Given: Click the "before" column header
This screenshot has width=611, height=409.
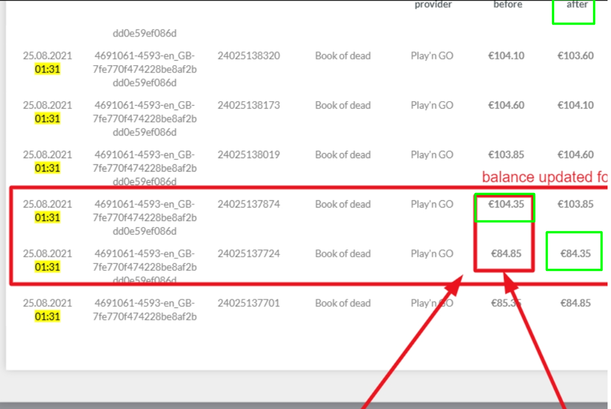Looking at the screenshot, I should pos(508,5).
